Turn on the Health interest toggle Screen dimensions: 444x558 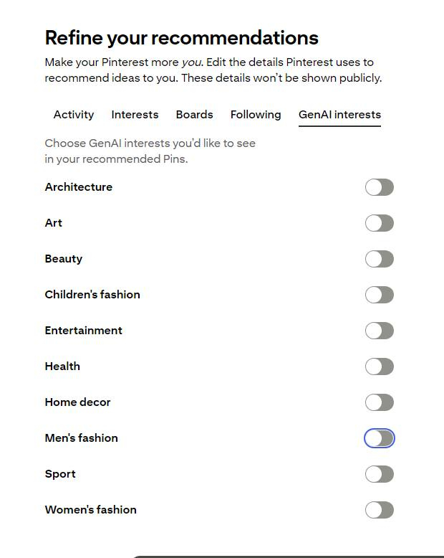pyautogui.click(x=380, y=367)
